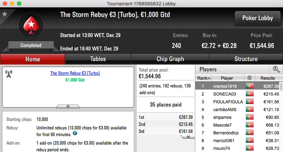Expand the tournament info panel chevron
The width and height of the screenshot is (283, 152).
click(68, 106)
